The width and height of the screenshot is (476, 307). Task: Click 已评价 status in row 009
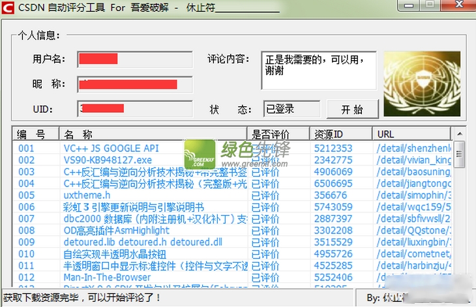(265, 242)
